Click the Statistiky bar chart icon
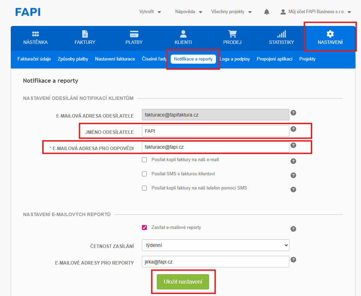Screen dimensions: 361x296 click(282, 34)
